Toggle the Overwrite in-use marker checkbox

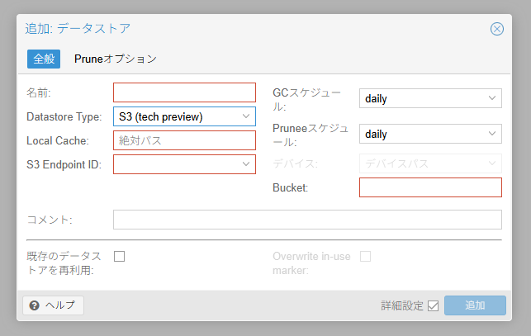pos(365,257)
